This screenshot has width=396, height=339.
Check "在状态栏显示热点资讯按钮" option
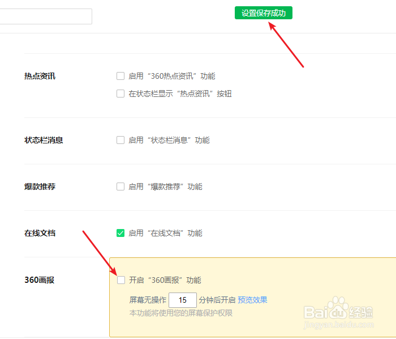coord(120,94)
